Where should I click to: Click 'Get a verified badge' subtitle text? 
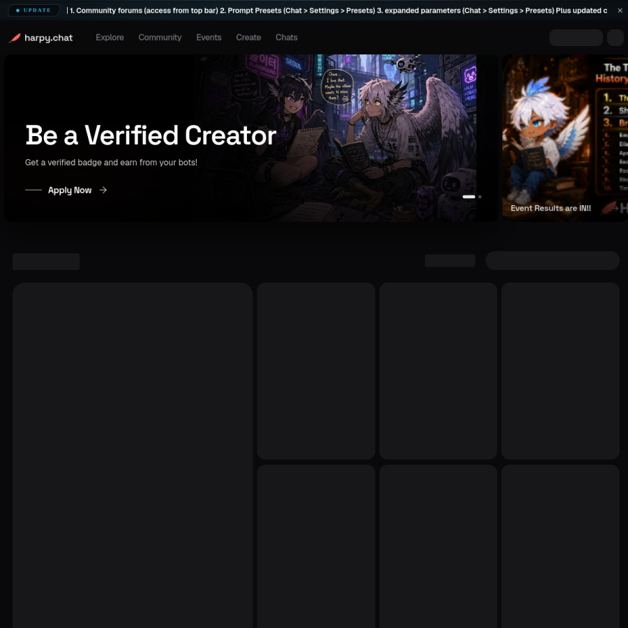click(x=111, y=162)
